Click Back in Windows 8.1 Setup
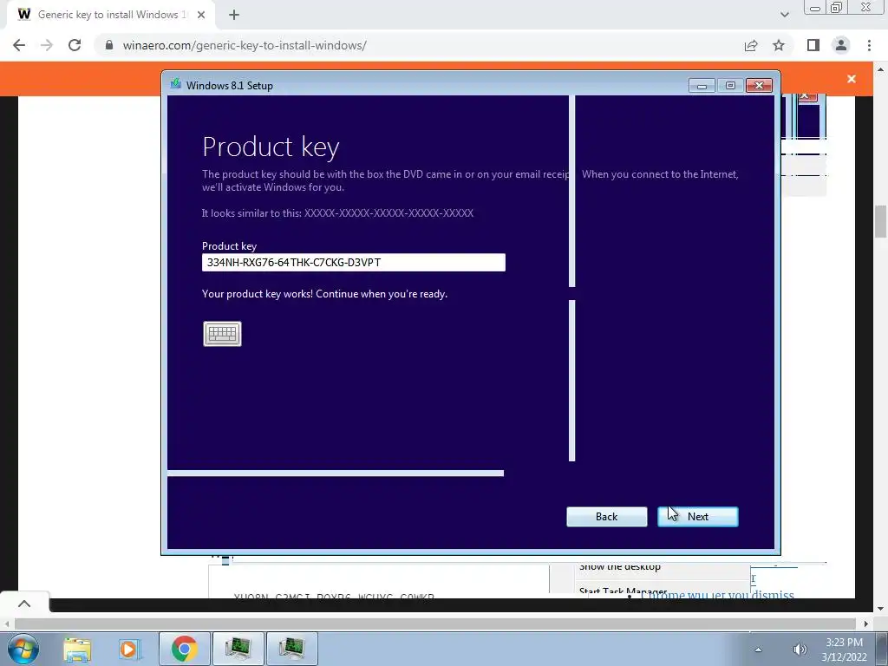Viewport: 888px width, 666px height. tap(606, 517)
